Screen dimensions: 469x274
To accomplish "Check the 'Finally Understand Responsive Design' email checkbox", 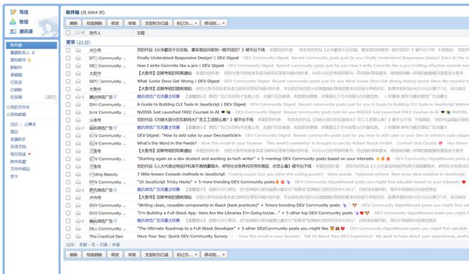I will [68, 58].
